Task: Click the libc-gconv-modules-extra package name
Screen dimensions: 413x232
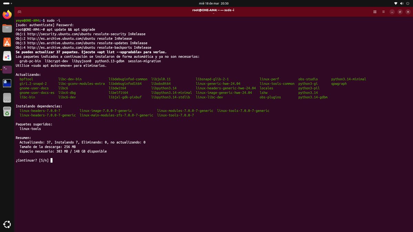Action: (x=82, y=84)
